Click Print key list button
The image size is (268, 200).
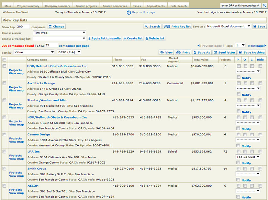[177, 26]
